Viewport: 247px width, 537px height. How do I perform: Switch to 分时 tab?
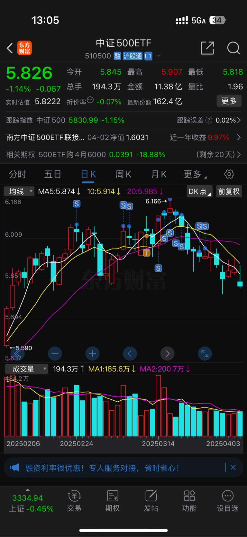coord(17,174)
